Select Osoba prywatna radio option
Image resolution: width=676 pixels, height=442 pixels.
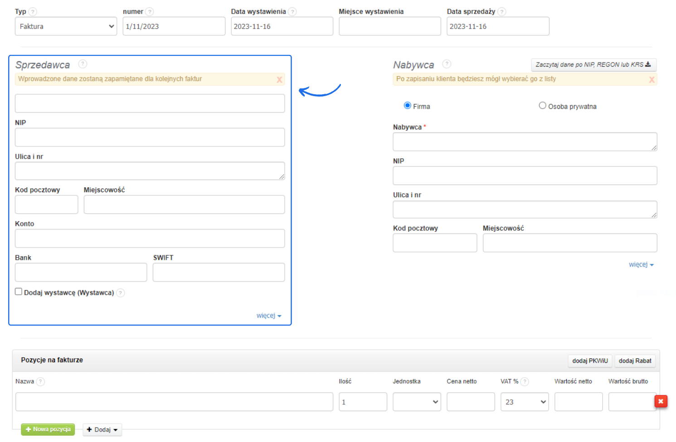[542, 106]
